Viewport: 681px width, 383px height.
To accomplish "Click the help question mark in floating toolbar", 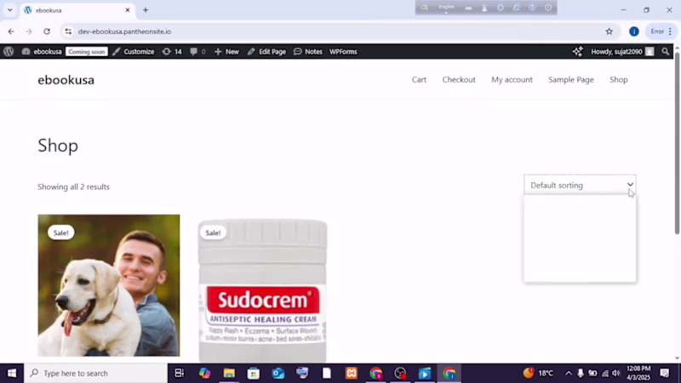I will click(x=532, y=8).
